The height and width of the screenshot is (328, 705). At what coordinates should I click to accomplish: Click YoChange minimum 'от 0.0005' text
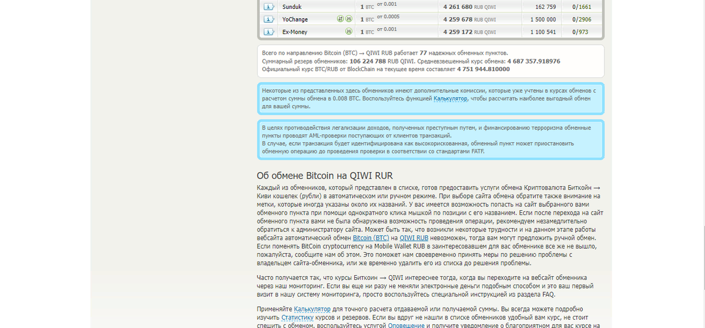(x=388, y=16)
